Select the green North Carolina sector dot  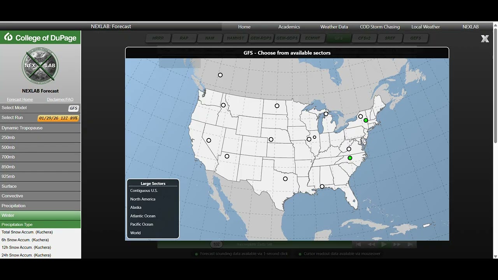(x=350, y=158)
